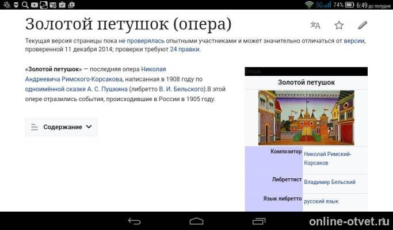Tap the 'Золотой петушок (опера)' page title
Viewport: 393px width, 230px height.
[128, 24]
